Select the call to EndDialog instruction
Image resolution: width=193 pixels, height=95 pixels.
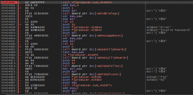[x=91, y=14]
